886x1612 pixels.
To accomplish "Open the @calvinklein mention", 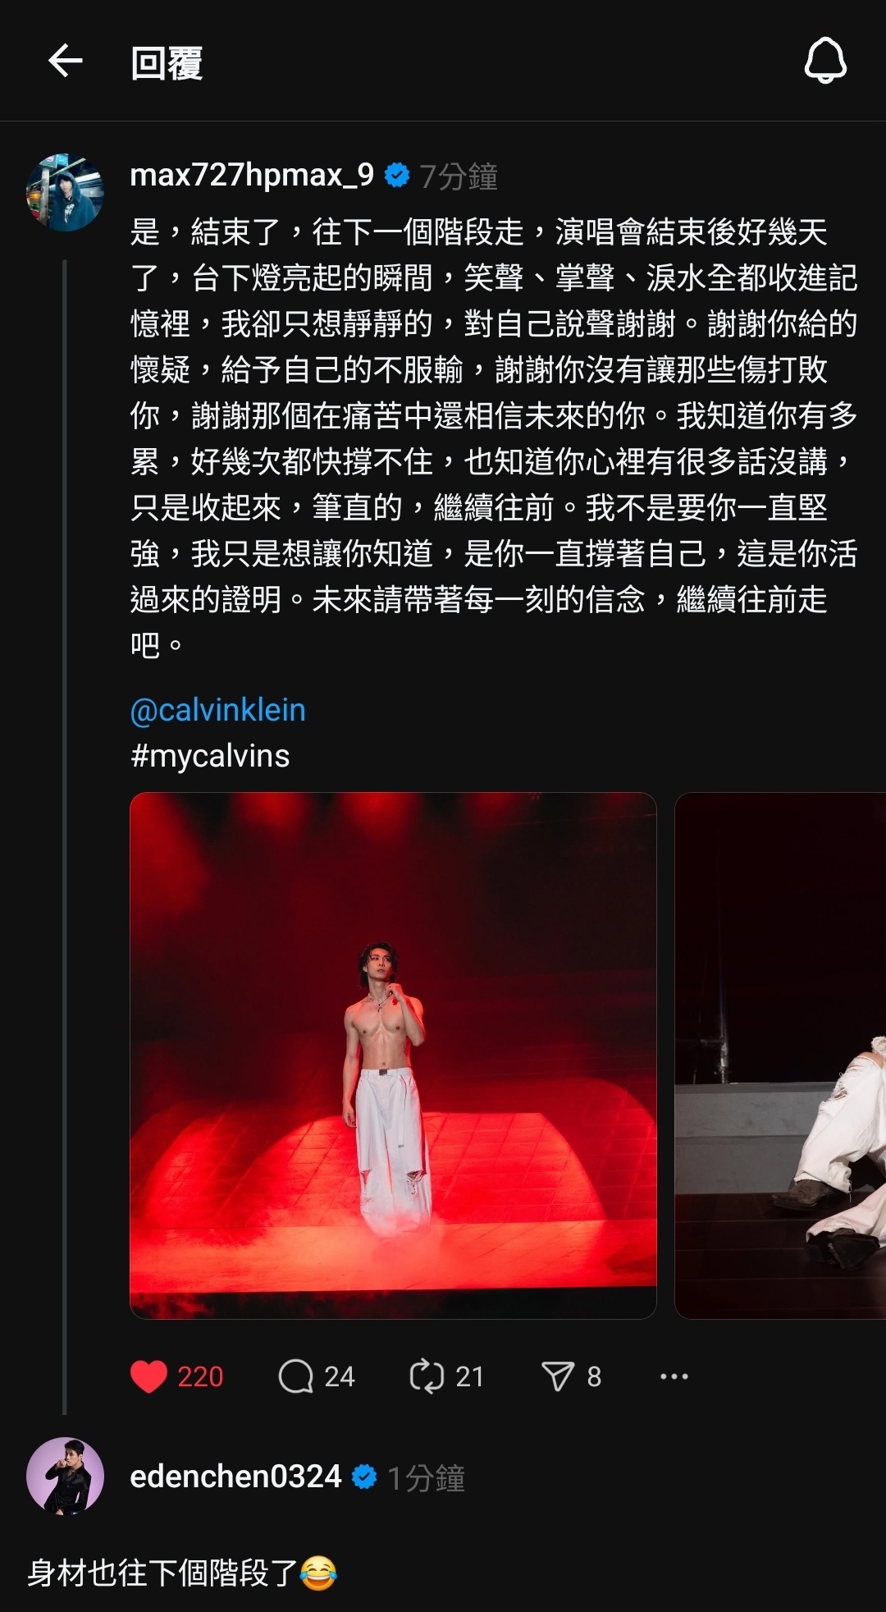I will [217, 710].
